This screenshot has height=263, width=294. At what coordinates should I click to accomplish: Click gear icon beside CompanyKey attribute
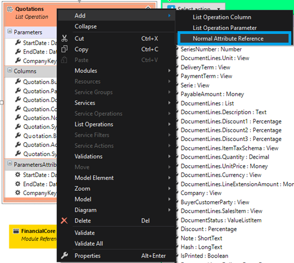point(18,192)
